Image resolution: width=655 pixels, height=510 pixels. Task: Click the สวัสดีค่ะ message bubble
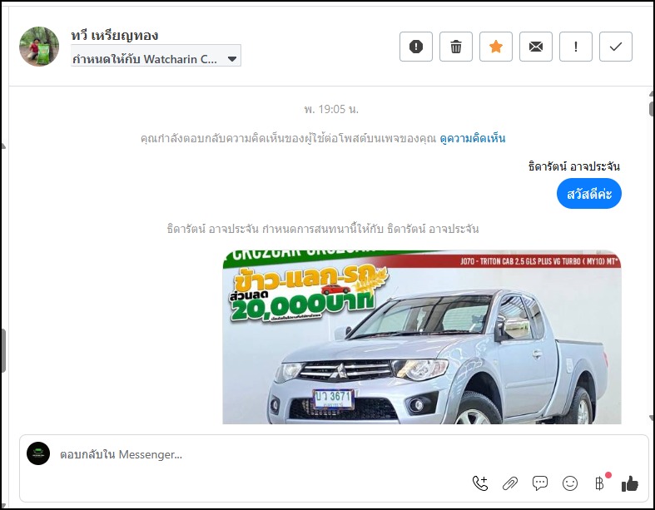tap(589, 194)
